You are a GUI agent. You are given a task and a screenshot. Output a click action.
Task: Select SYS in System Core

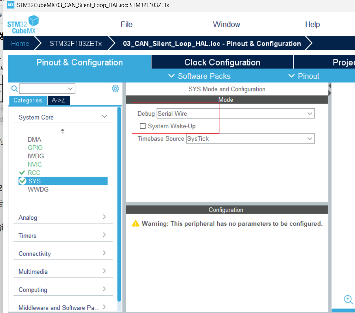(63, 181)
